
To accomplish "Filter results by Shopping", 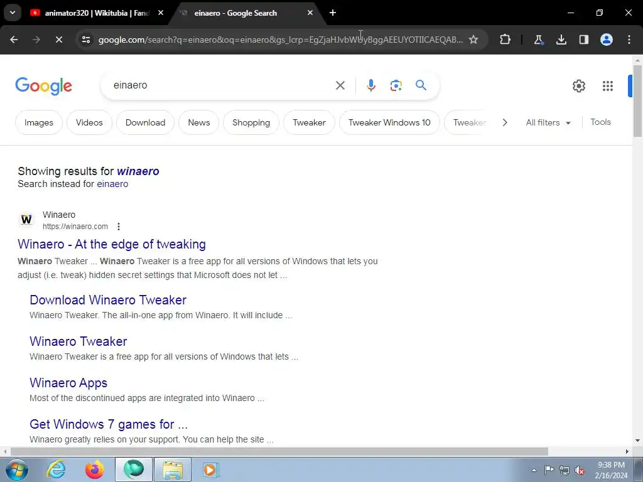I will pyautogui.click(x=251, y=122).
